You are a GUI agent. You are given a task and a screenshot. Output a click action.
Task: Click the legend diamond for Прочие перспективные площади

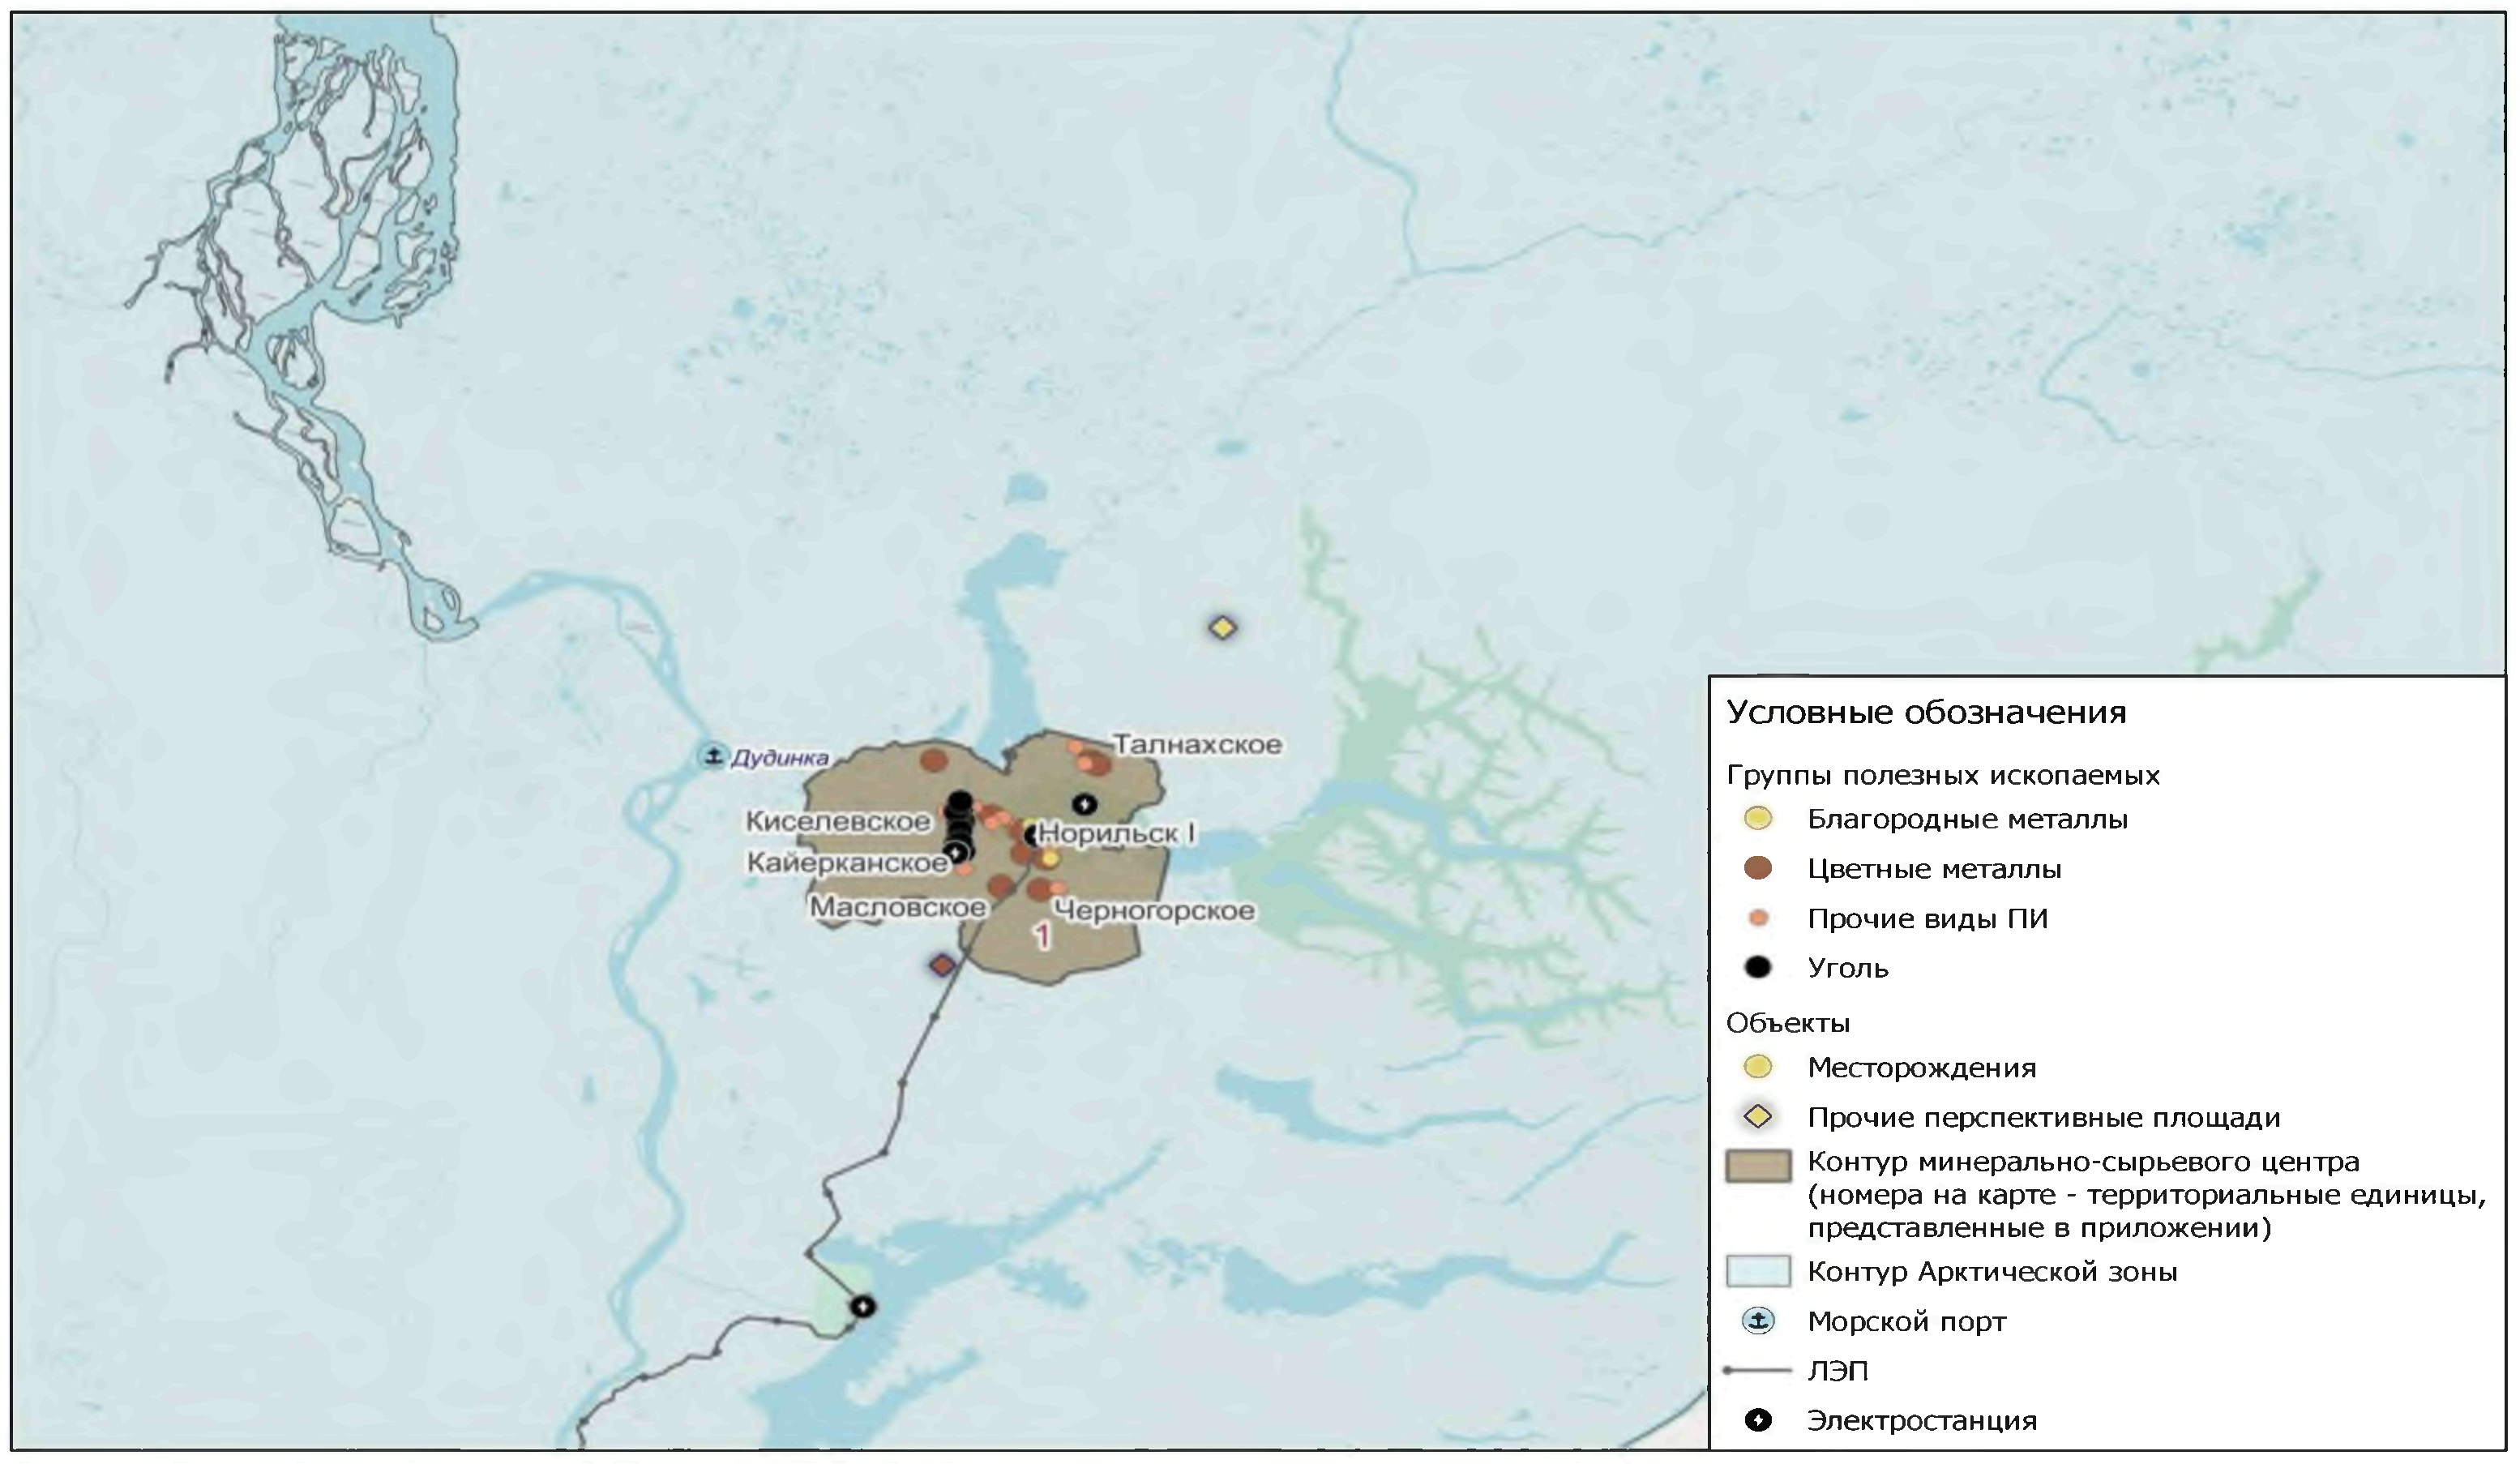coord(1758,1116)
